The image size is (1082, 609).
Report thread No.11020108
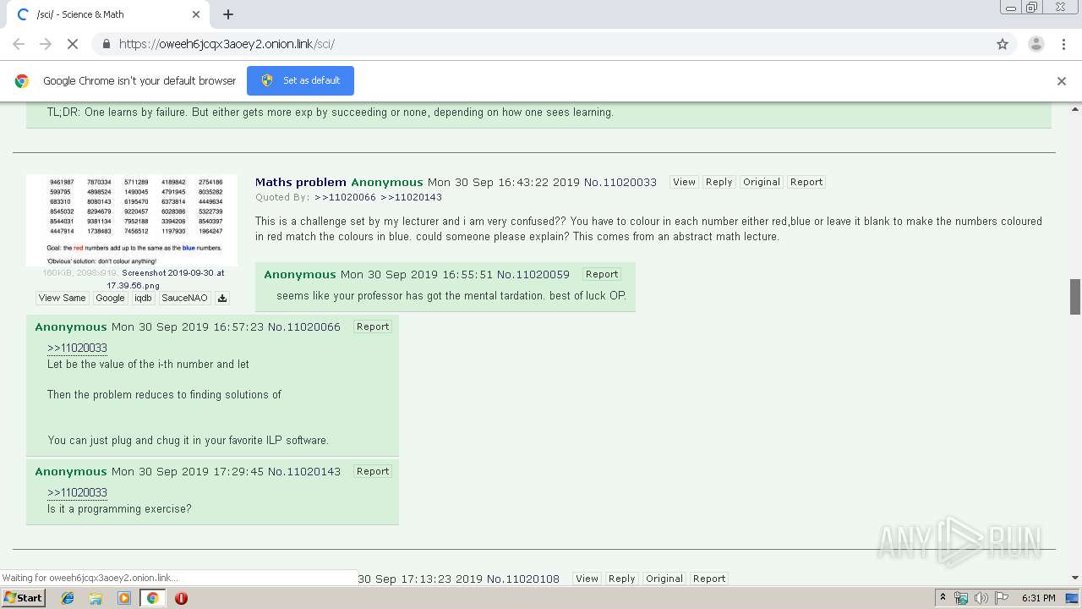(x=709, y=579)
